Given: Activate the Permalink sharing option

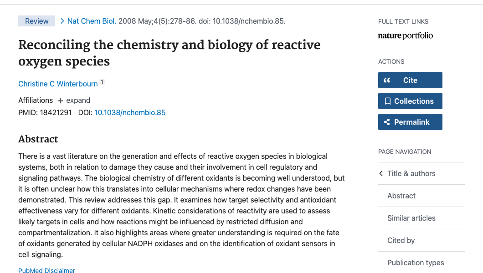Looking at the screenshot, I should pos(410,122).
